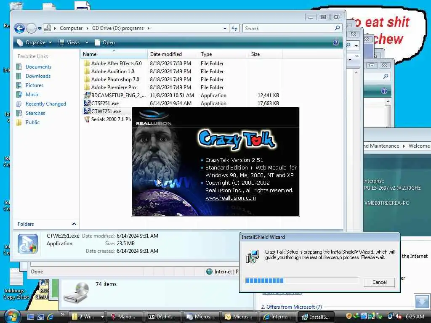Sort by the Size column header
Image resolution: width=431 pixels, height=323 pixels.
tap(265, 54)
